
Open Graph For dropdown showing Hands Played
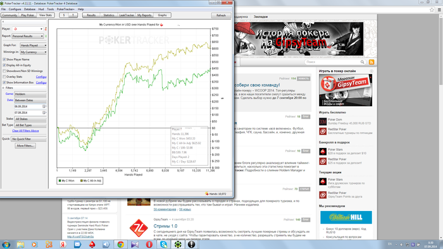click(x=33, y=45)
